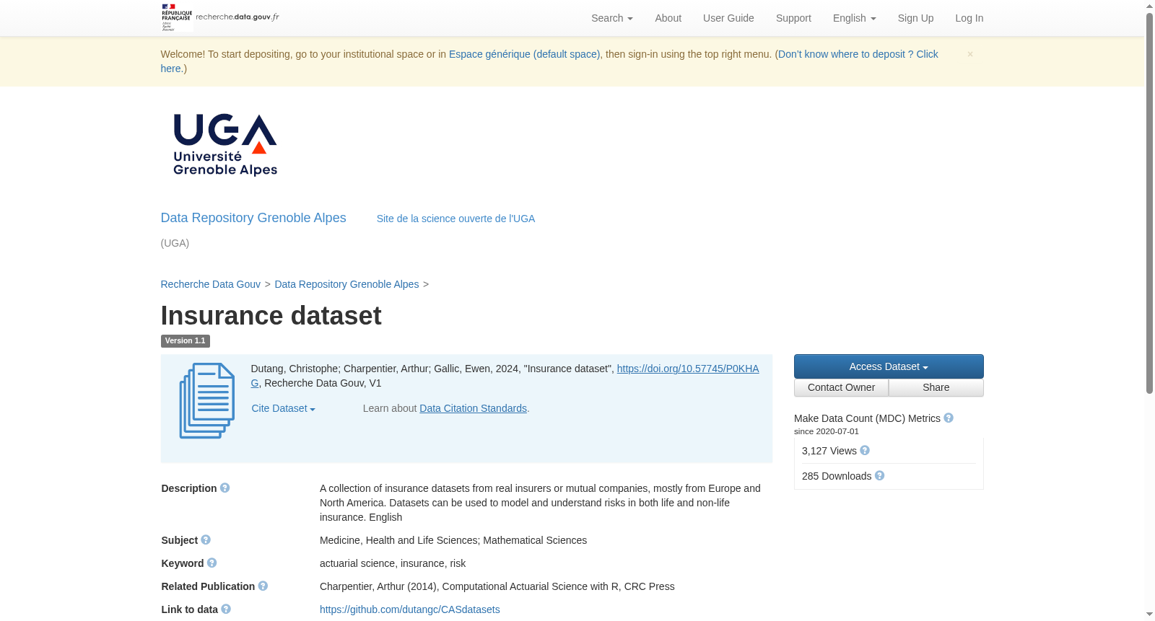Click the '3,127 Views' metric text

[829, 451]
